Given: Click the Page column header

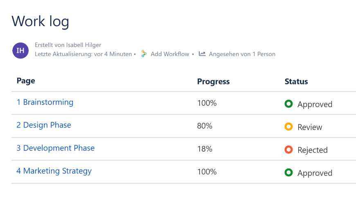Looking at the screenshot, I should (x=26, y=81).
